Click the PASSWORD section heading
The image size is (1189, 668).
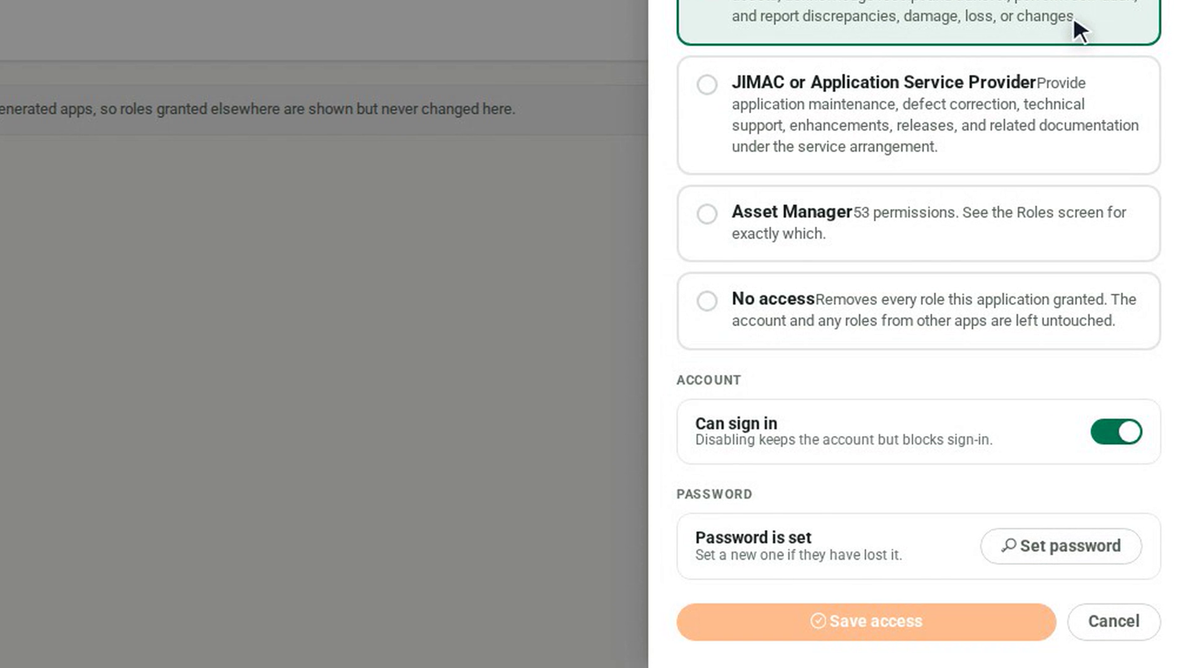[714, 494]
